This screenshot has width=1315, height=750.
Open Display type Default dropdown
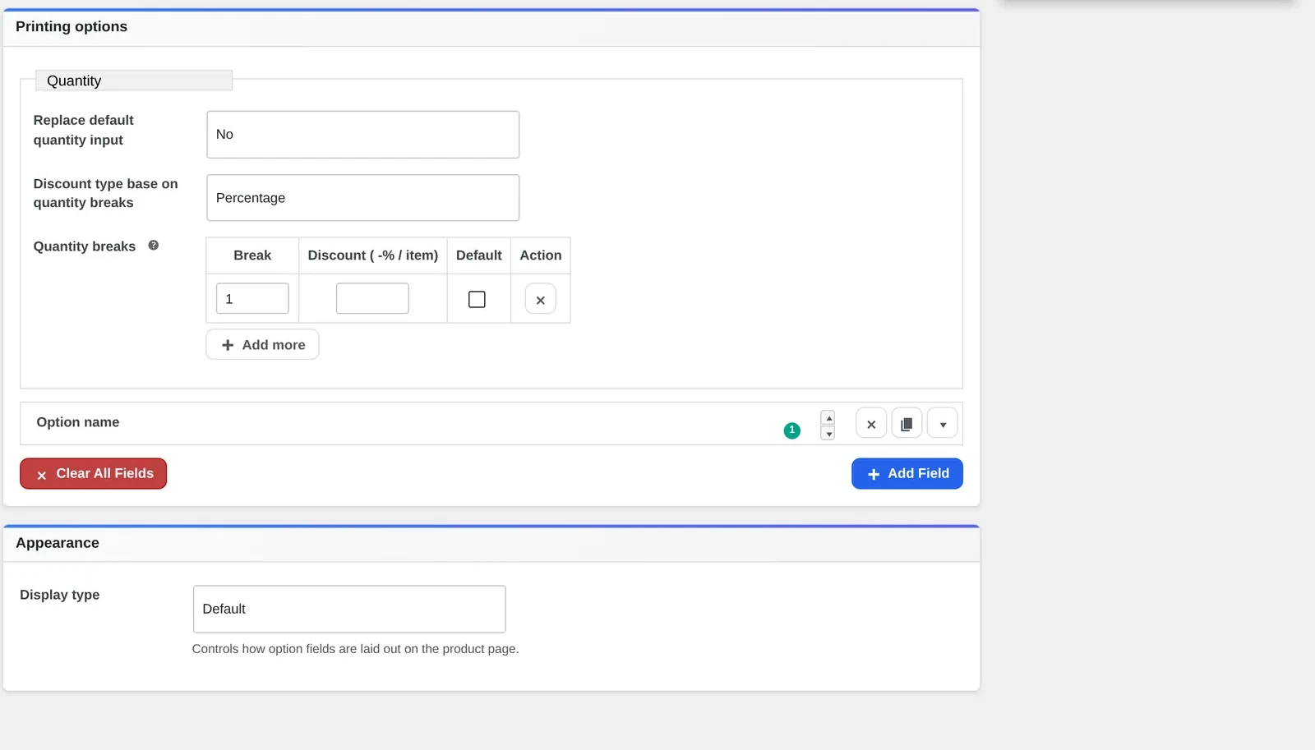tap(349, 609)
